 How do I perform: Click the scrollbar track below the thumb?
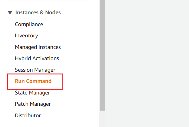coord(103,118)
